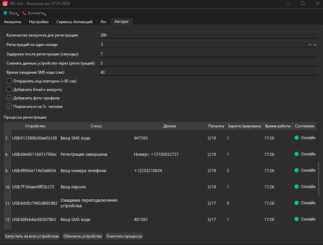Click the green status dot in row 11

(296, 203)
